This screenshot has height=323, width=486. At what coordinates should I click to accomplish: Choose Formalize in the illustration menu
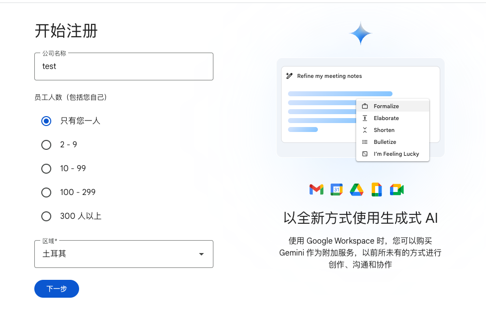click(x=392, y=106)
